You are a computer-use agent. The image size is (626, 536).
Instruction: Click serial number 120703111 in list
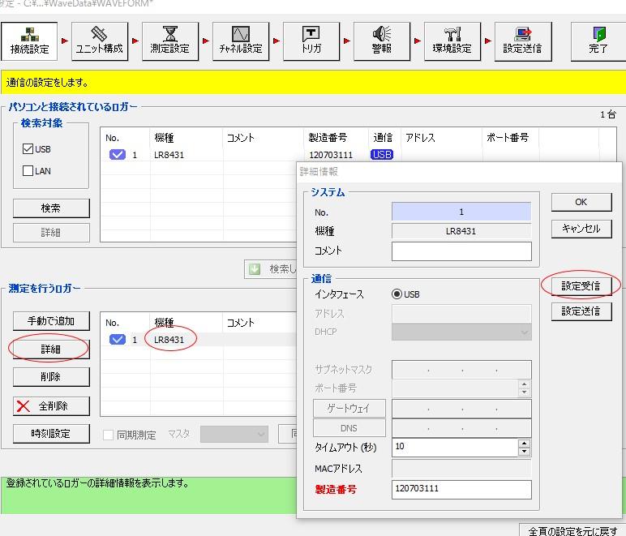(x=331, y=155)
